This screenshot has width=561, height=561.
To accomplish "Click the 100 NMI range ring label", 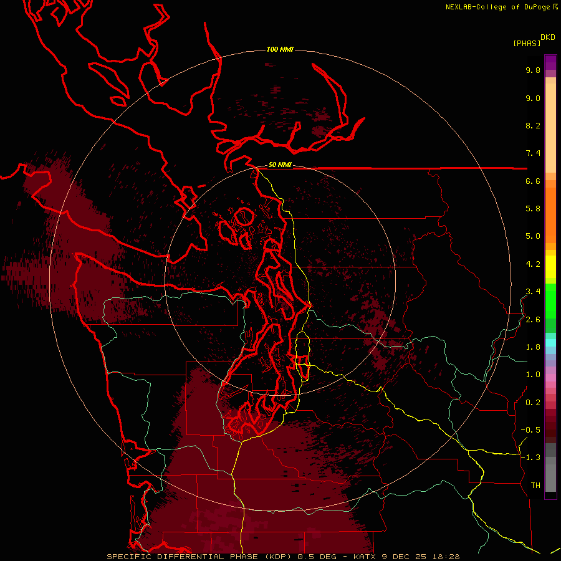I will pos(280,49).
